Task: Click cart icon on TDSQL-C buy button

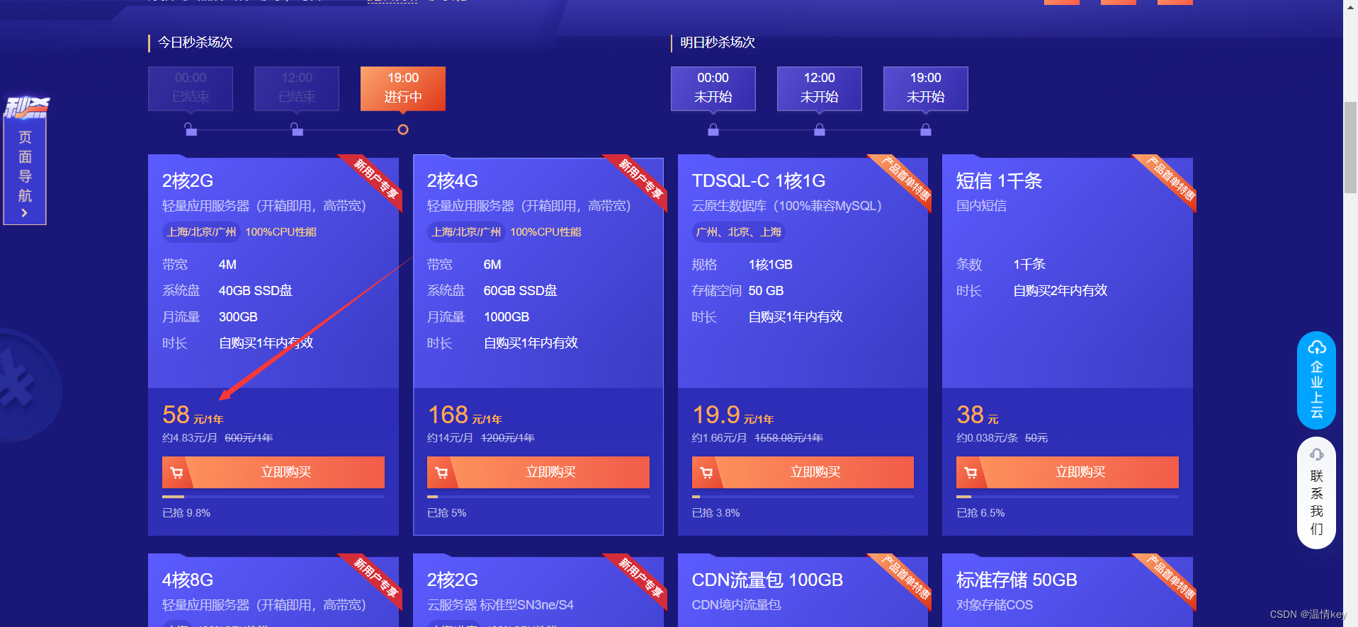Action: point(706,473)
